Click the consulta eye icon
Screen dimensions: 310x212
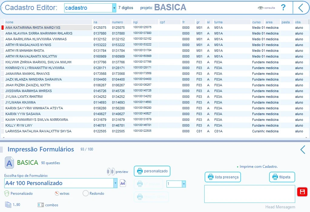click(x=260, y=8)
